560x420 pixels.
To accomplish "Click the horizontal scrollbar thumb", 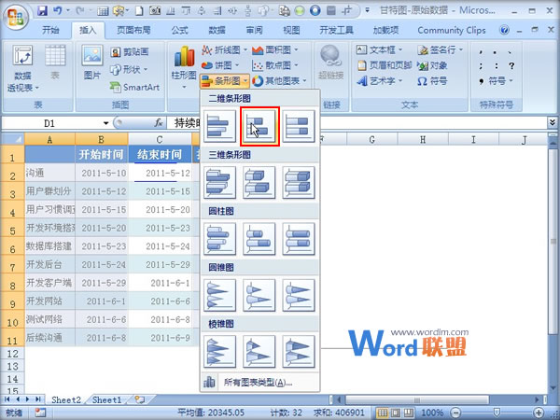I will pos(417,400).
